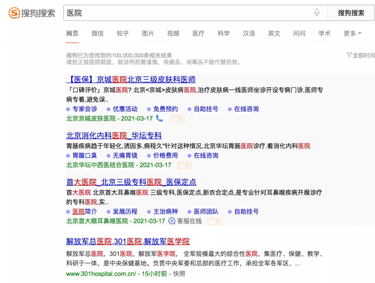Click 自助挂号 under 京城医院 result

coord(206,109)
